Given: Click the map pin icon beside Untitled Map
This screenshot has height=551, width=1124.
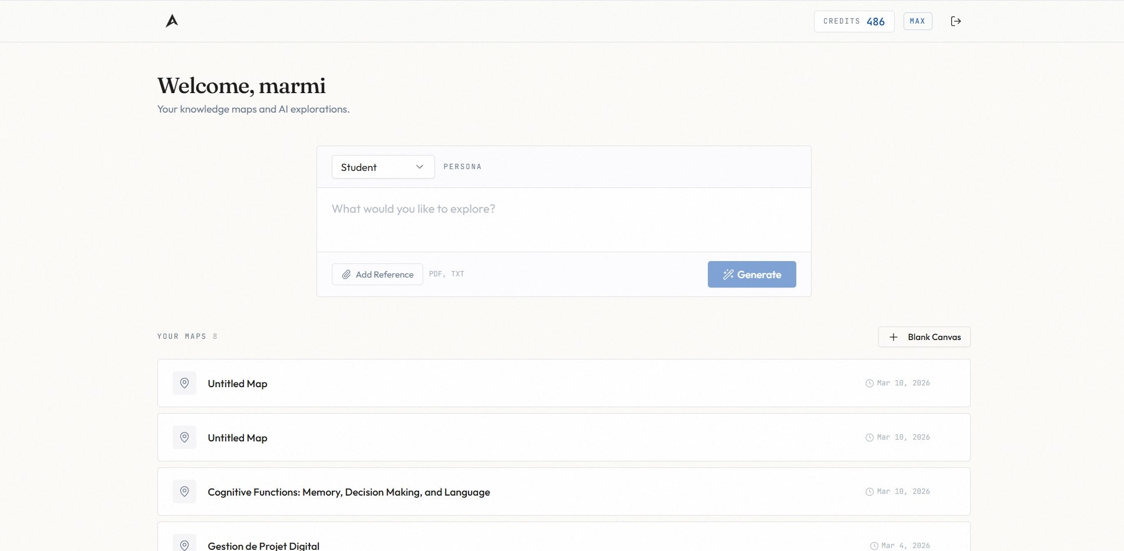Looking at the screenshot, I should (184, 383).
